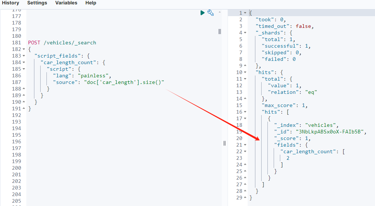Screen dimensions: 375x206
Task: Click the "painless" value text
Action: coord(93,76)
